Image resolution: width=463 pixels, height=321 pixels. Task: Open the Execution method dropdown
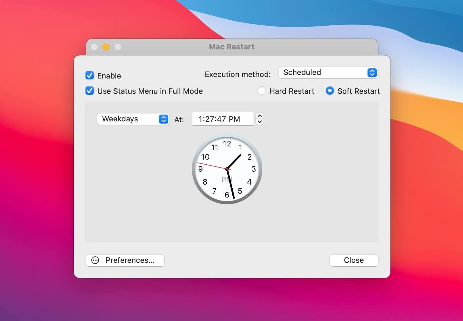(x=328, y=73)
